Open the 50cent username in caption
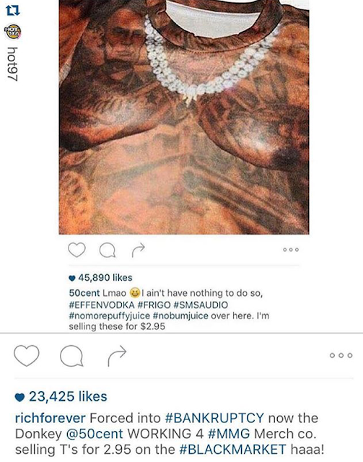 click(84, 293)
